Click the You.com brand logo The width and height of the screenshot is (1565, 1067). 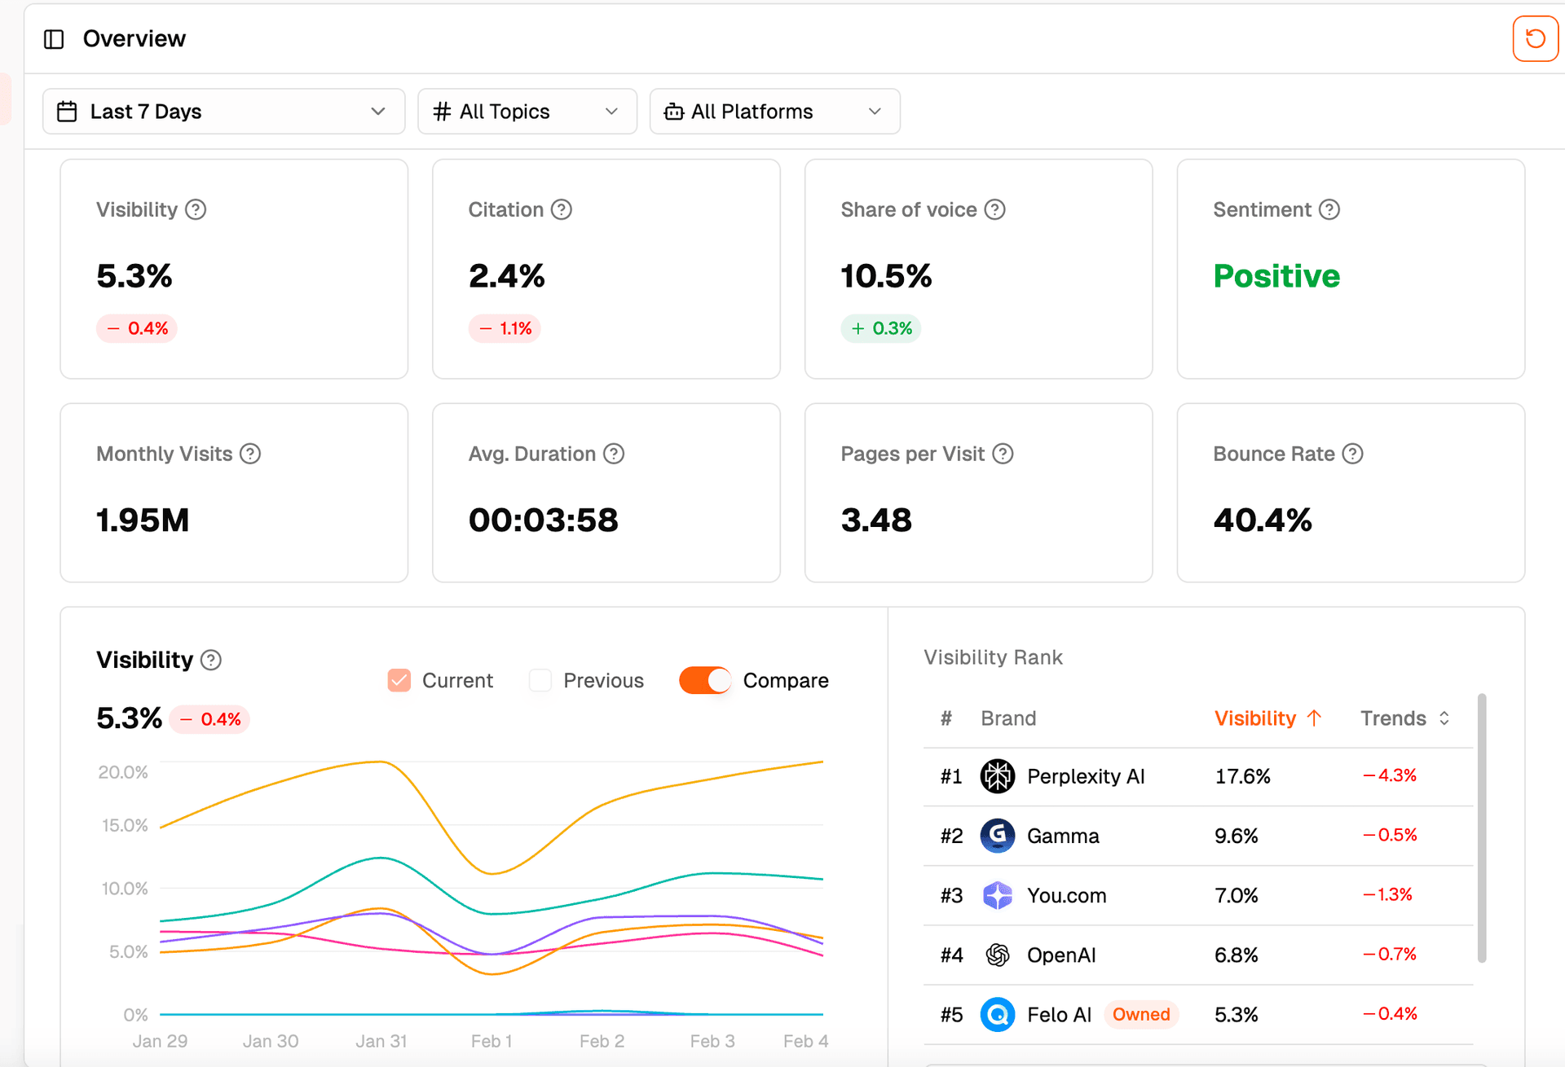(x=997, y=895)
